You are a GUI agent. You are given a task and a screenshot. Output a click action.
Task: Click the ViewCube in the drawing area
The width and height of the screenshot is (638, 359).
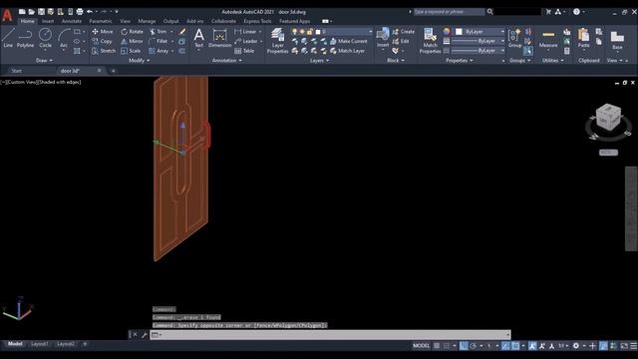click(608, 118)
